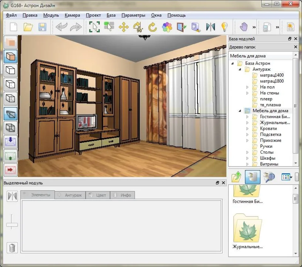Save project using the floppy disk icon
The image size is (302, 267).
(x=42, y=27)
